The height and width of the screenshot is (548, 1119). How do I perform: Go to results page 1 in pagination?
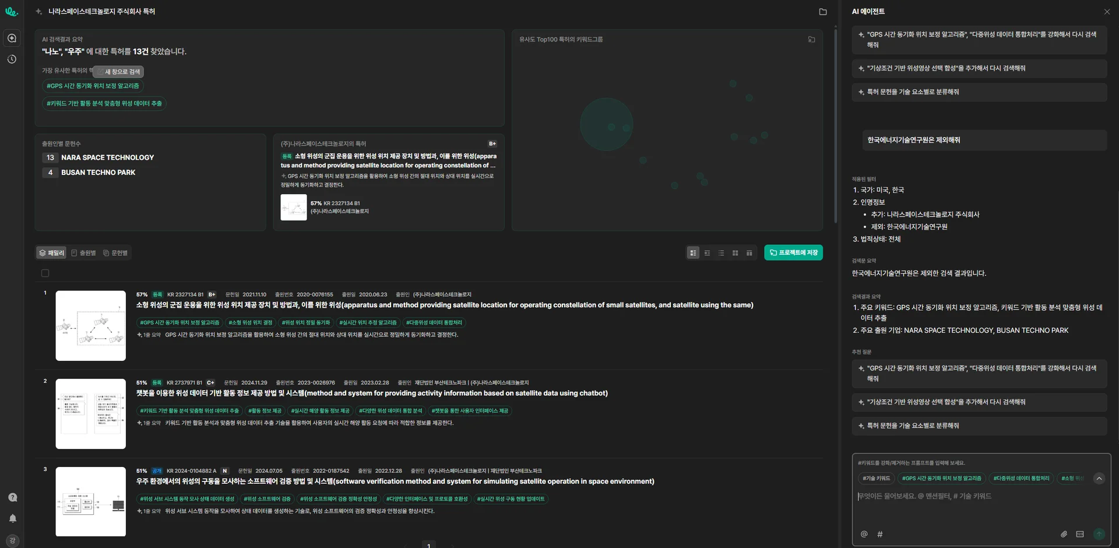tap(428, 545)
